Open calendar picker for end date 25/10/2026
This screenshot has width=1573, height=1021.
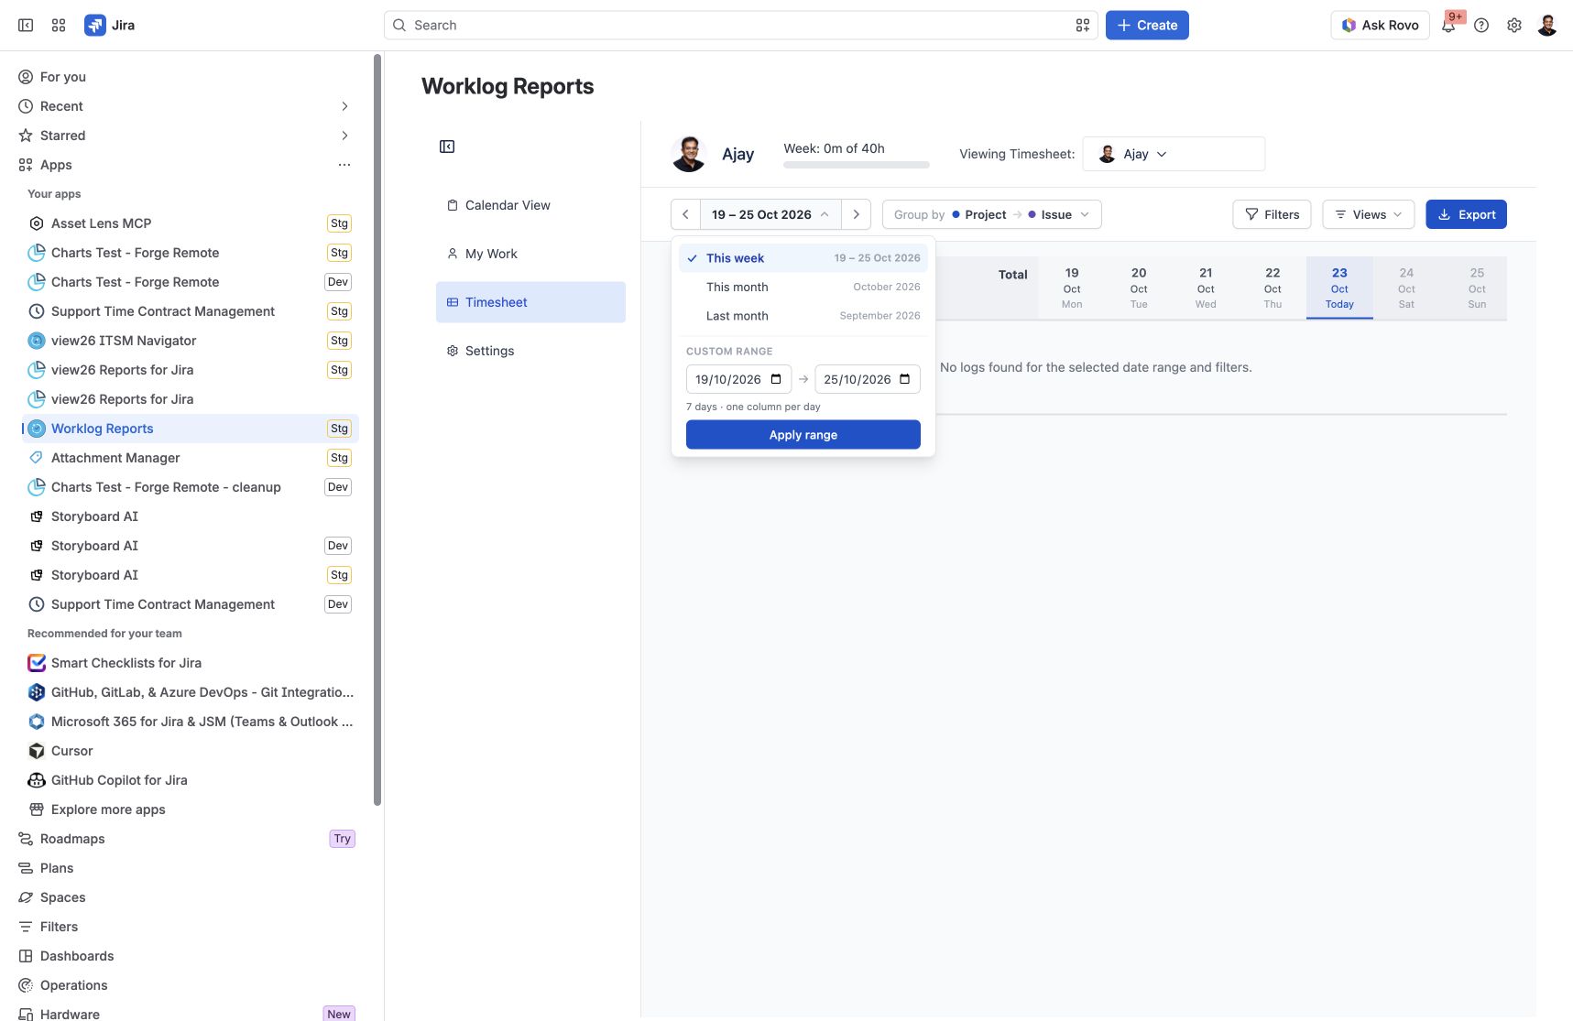905,379
